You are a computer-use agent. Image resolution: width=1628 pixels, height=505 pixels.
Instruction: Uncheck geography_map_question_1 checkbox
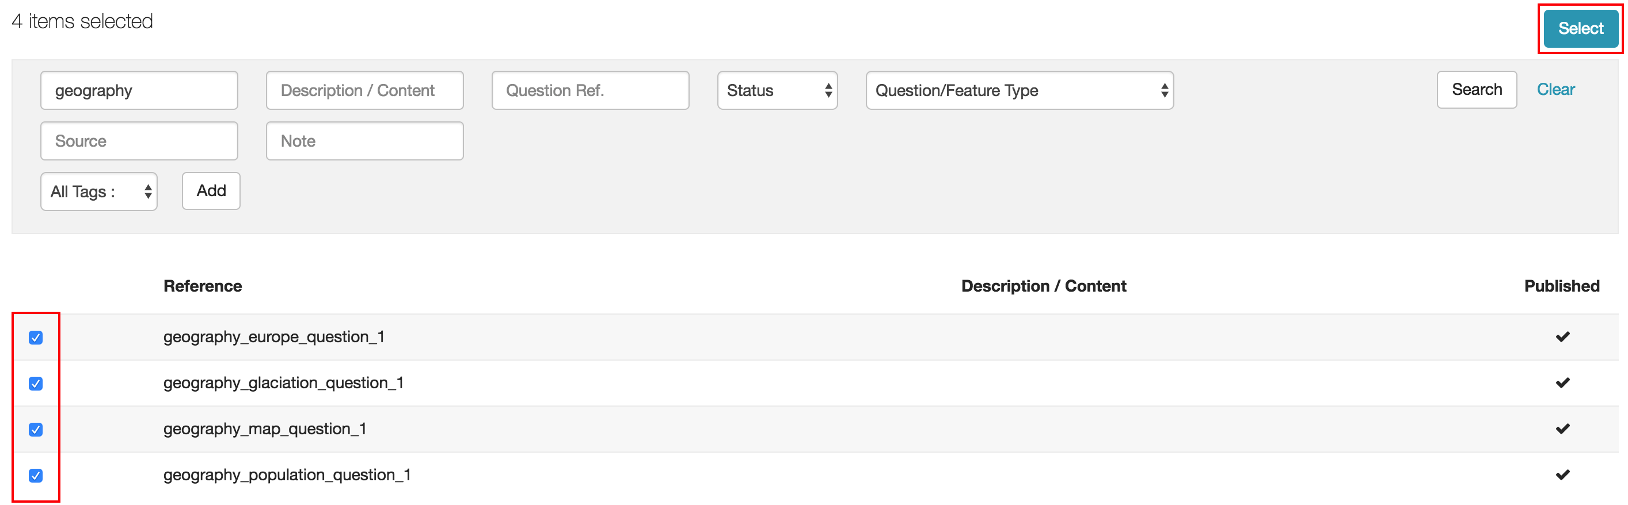pyautogui.click(x=36, y=430)
